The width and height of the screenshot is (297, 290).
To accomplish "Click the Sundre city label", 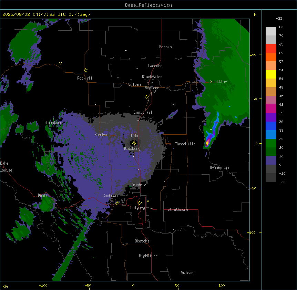I will click(x=101, y=135).
